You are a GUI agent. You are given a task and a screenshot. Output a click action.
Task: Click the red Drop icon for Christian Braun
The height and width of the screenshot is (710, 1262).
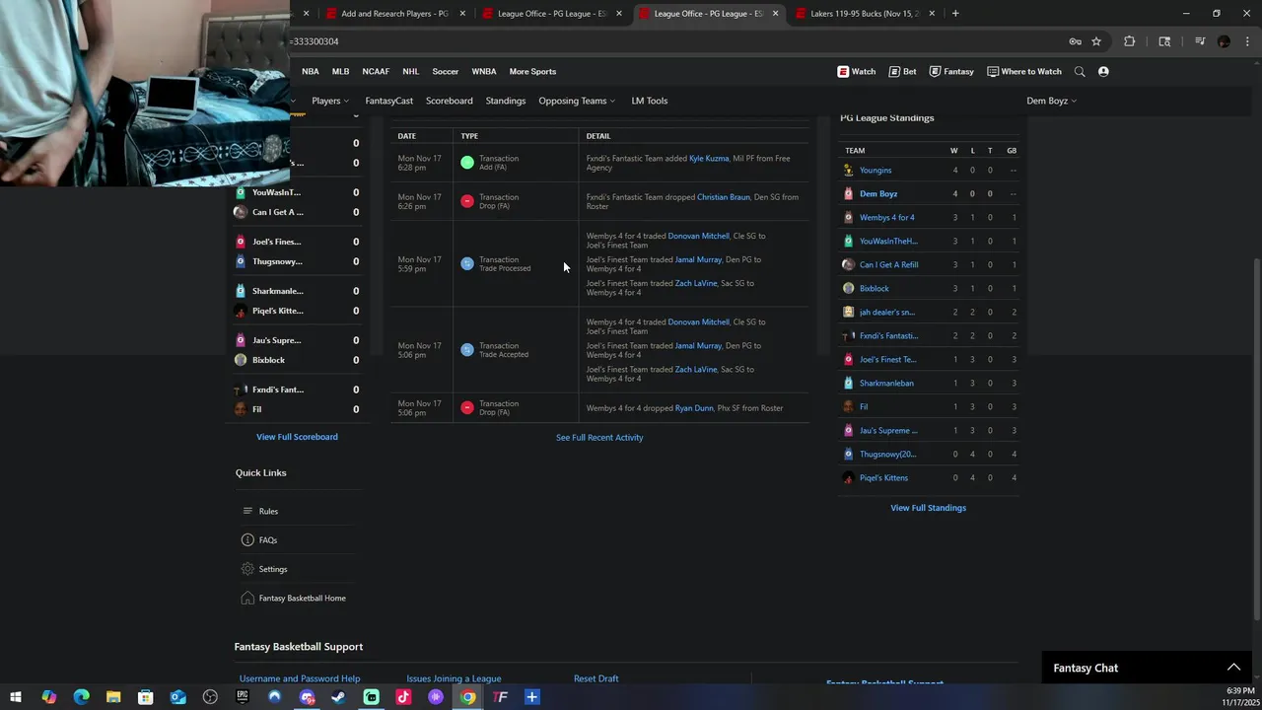pos(467,201)
